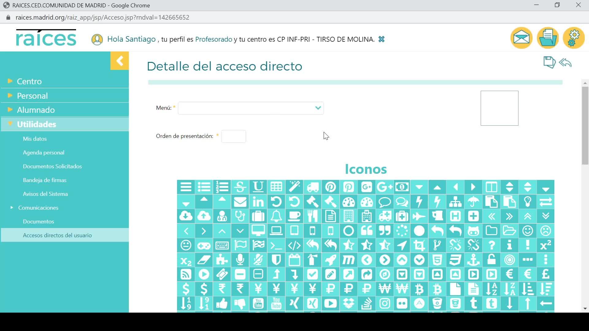Select the bell notification icon

coord(276,216)
